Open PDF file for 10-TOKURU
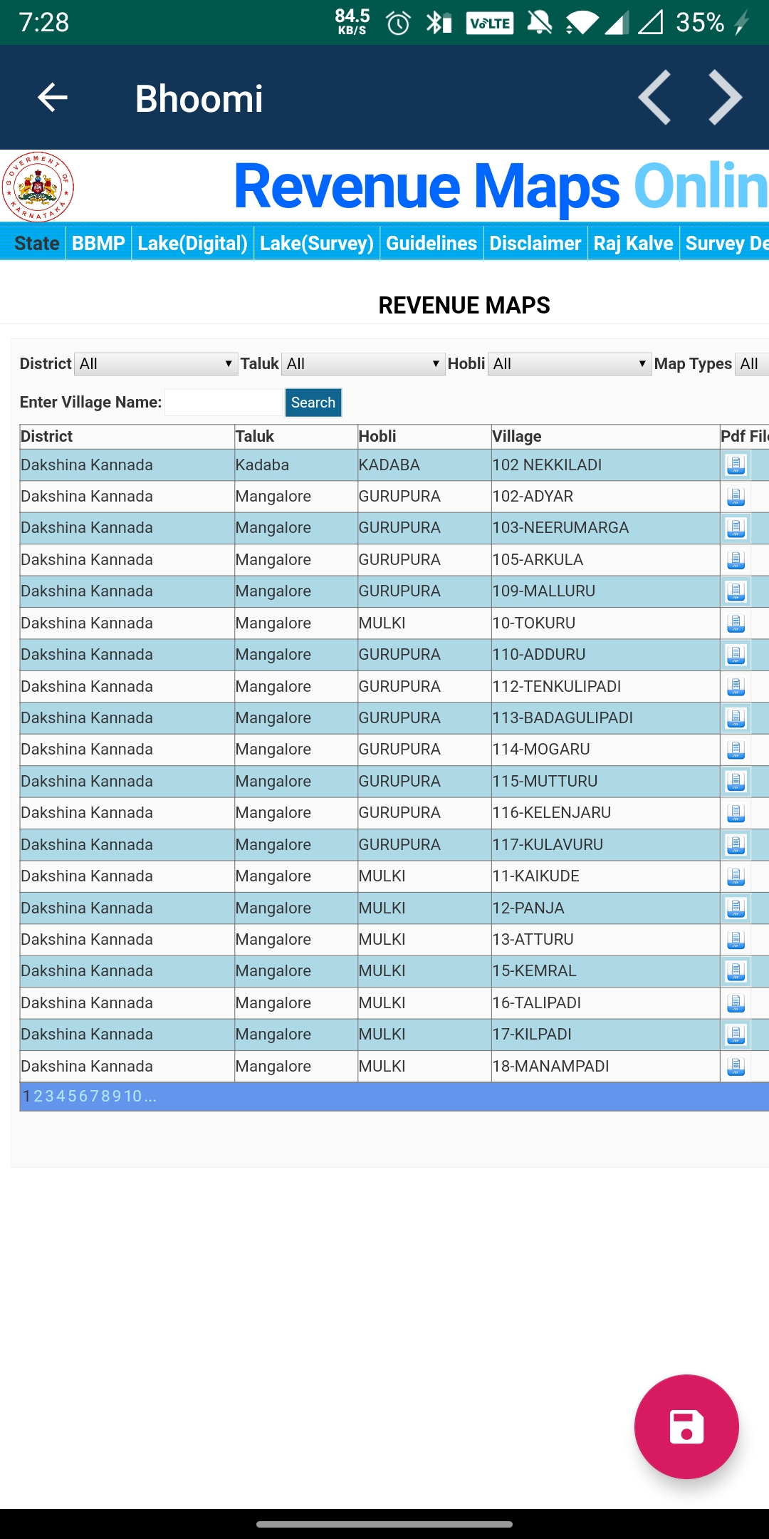769x1539 pixels. [x=736, y=623]
